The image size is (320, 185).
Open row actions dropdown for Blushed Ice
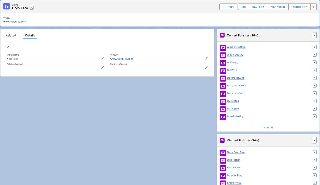(x=314, y=168)
